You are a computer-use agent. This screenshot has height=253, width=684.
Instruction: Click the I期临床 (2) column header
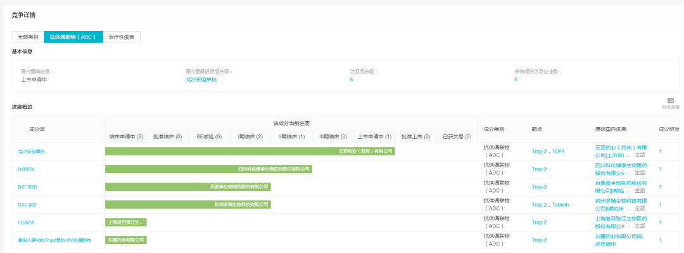pyautogui.click(x=250, y=137)
